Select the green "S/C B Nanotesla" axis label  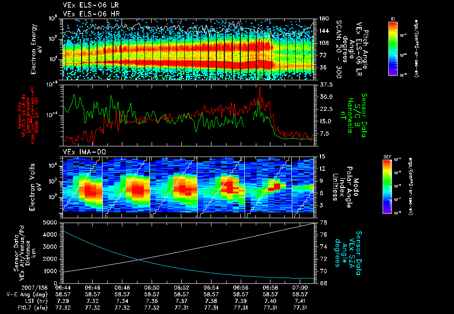pos(353,115)
